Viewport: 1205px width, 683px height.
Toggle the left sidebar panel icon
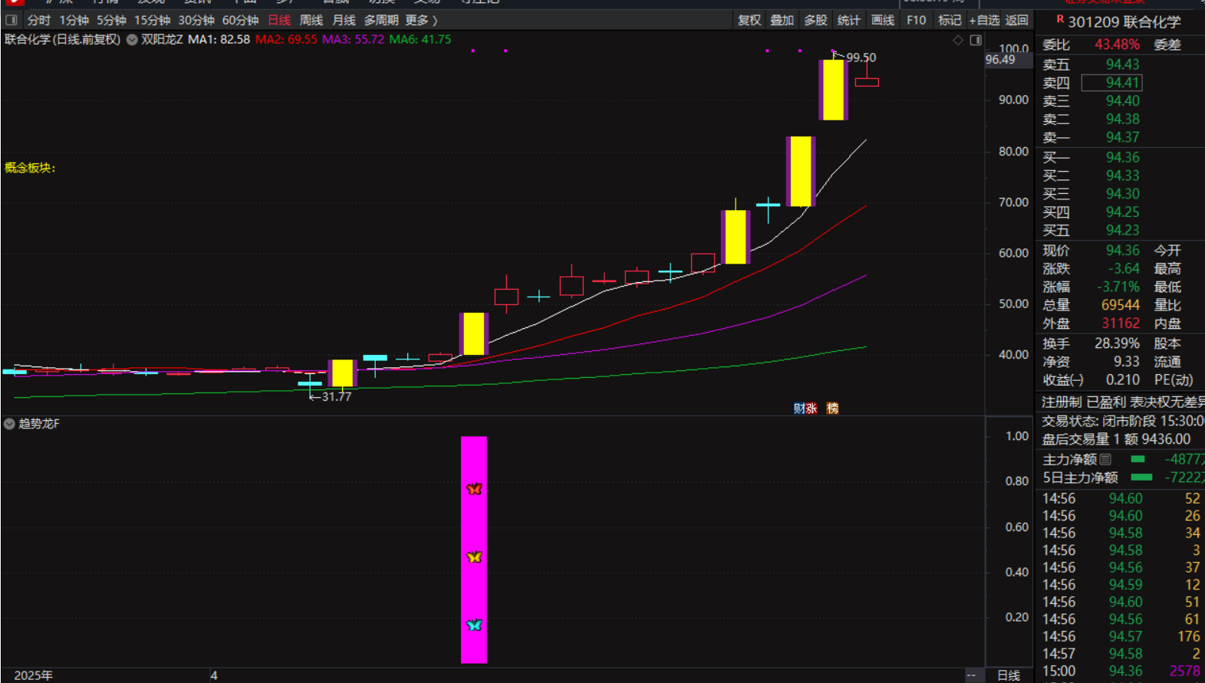(12, 20)
